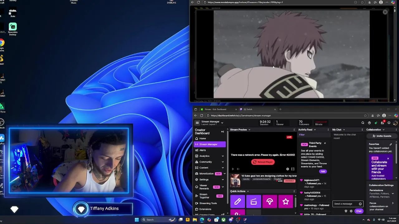Open the Windows Start menu

pos(137,220)
